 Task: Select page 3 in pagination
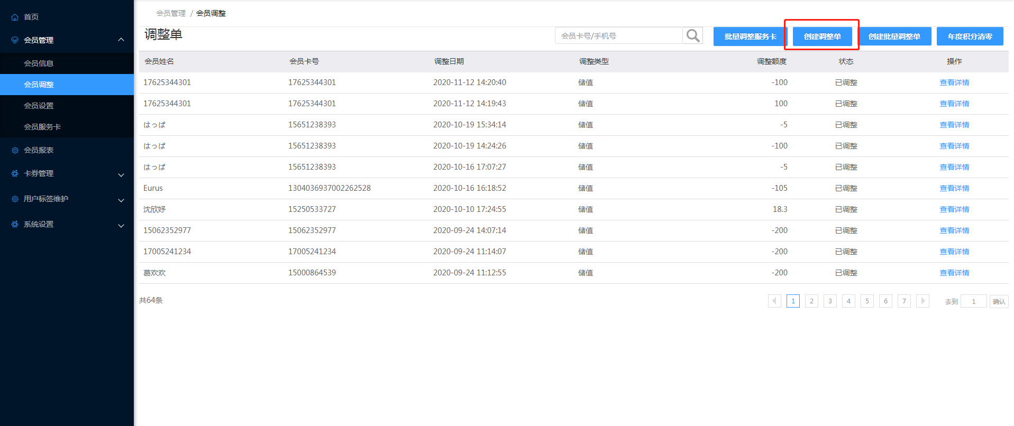coord(830,301)
